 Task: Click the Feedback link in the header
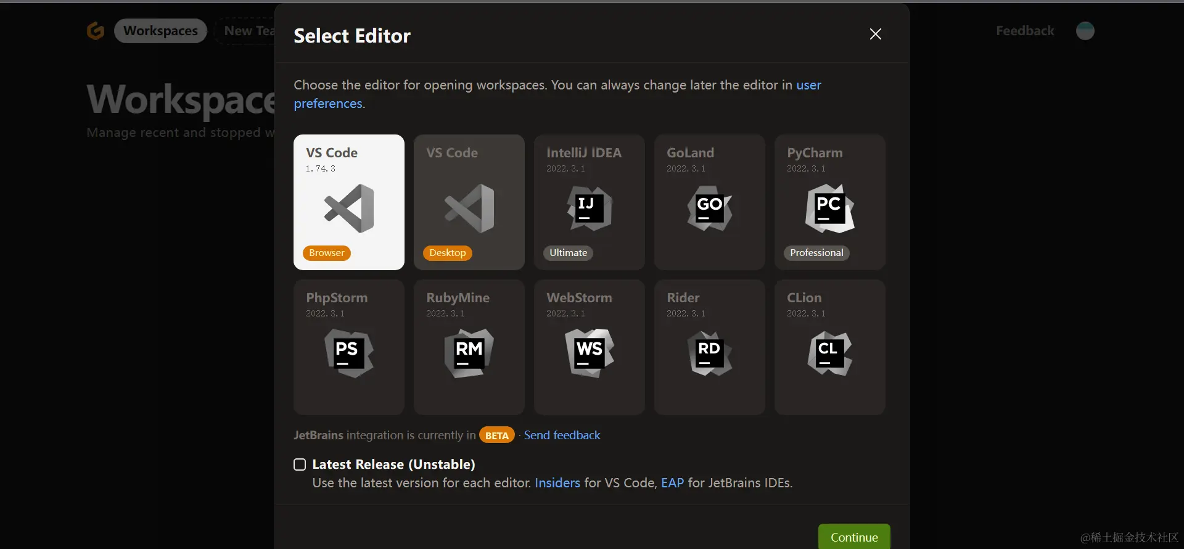coord(1025,31)
